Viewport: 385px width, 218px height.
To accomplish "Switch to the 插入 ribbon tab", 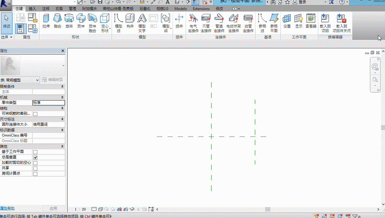I will click(x=32, y=9).
